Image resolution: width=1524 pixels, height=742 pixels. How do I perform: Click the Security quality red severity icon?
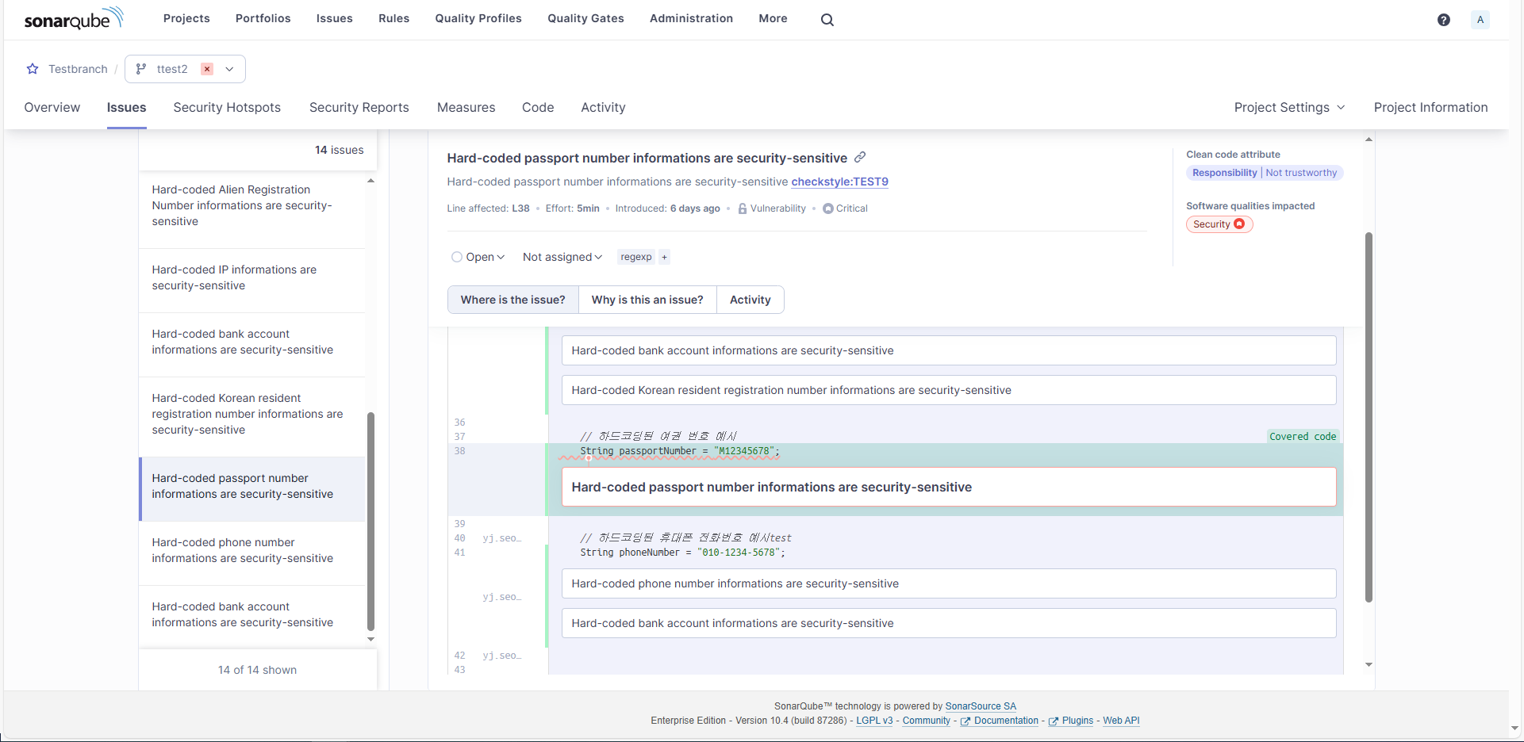[1239, 224]
